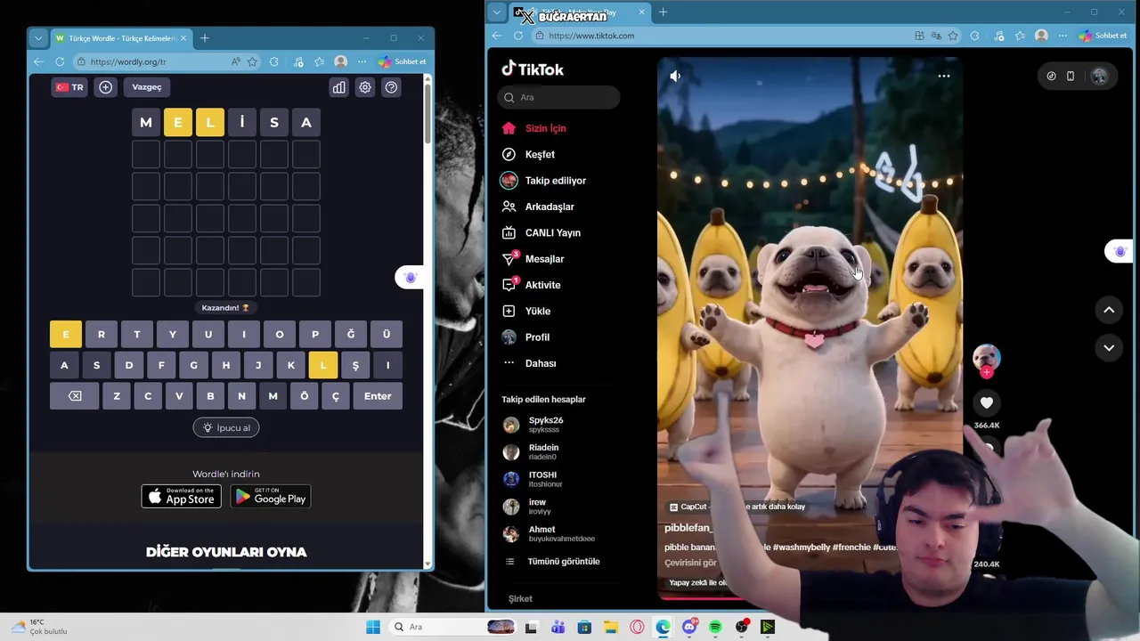Mute the TikTok video speaker icon
The image size is (1140, 641).
click(x=675, y=76)
